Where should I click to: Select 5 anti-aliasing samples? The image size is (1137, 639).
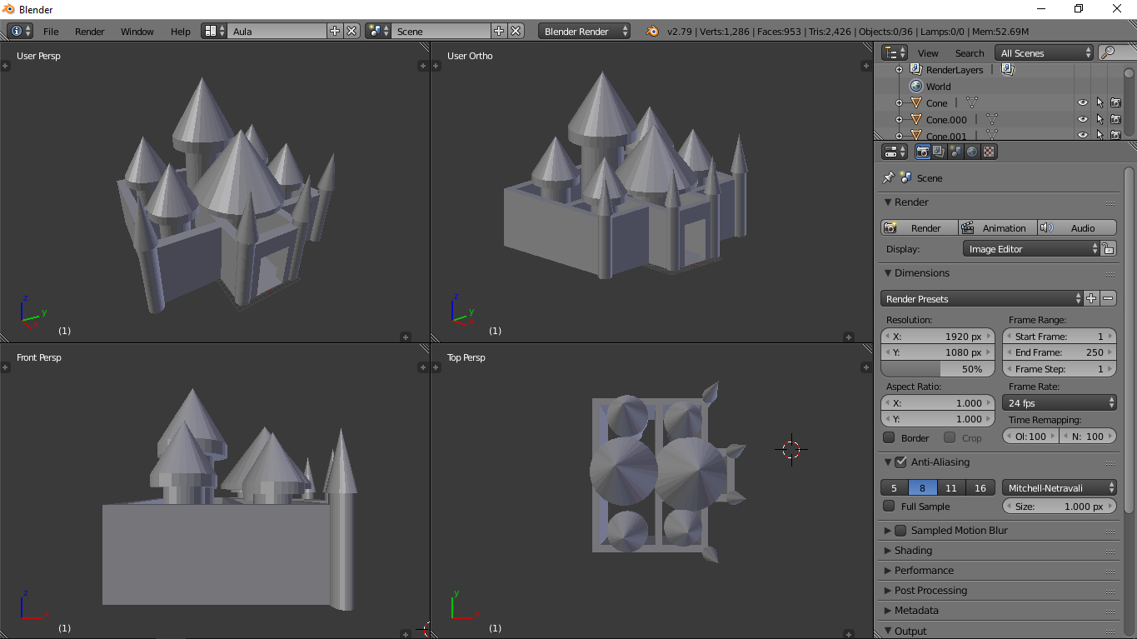pos(895,488)
